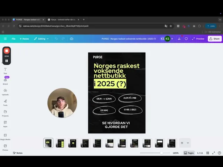Viewport: 223px width, 167px height.
Task: Add a new page with plus button
Action: (x=182, y=143)
